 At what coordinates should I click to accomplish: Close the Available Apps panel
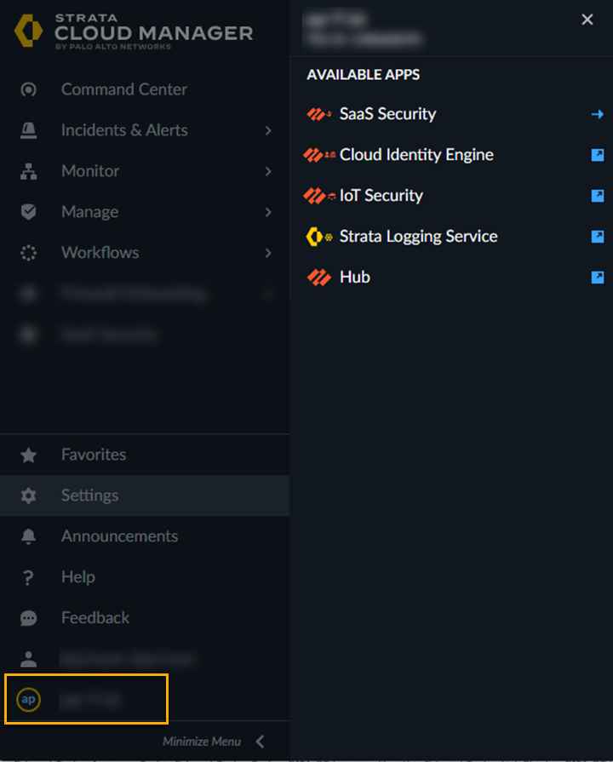[587, 20]
